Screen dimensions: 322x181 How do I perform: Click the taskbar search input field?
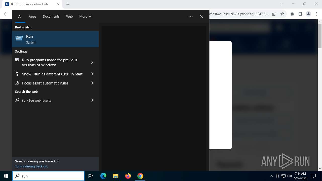tap(48, 176)
